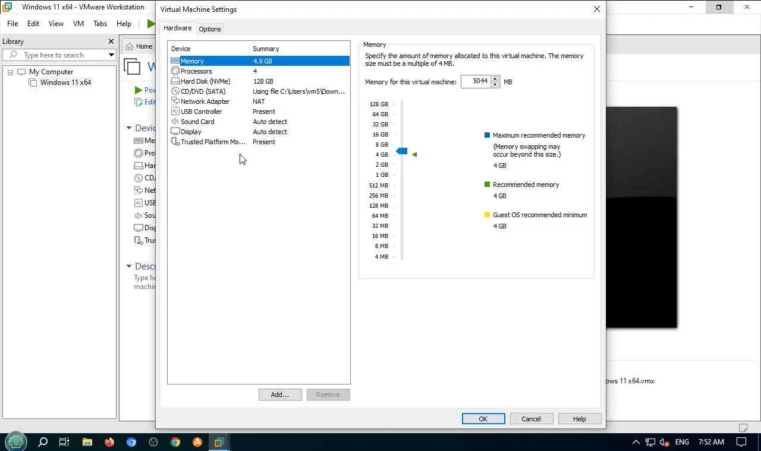Click VMware Workstation taskbar icon
This screenshot has height=451, width=761.
tap(219, 442)
